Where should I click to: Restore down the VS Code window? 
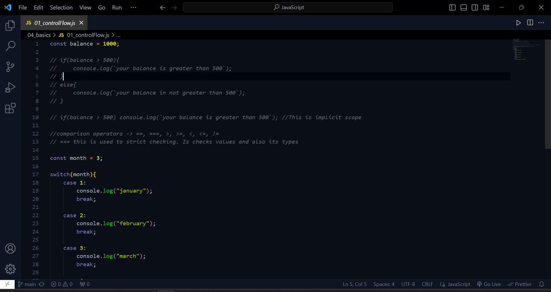click(x=522, y=7)
